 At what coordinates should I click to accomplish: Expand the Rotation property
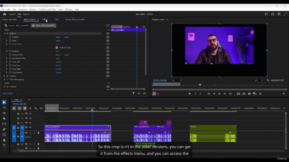point(7,51)
